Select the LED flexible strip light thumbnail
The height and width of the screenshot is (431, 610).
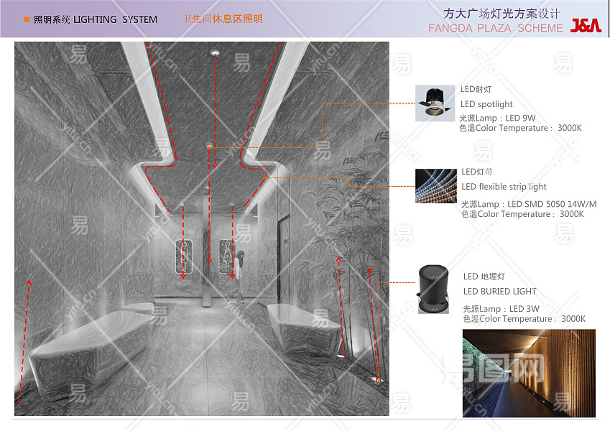pos(435,186)
